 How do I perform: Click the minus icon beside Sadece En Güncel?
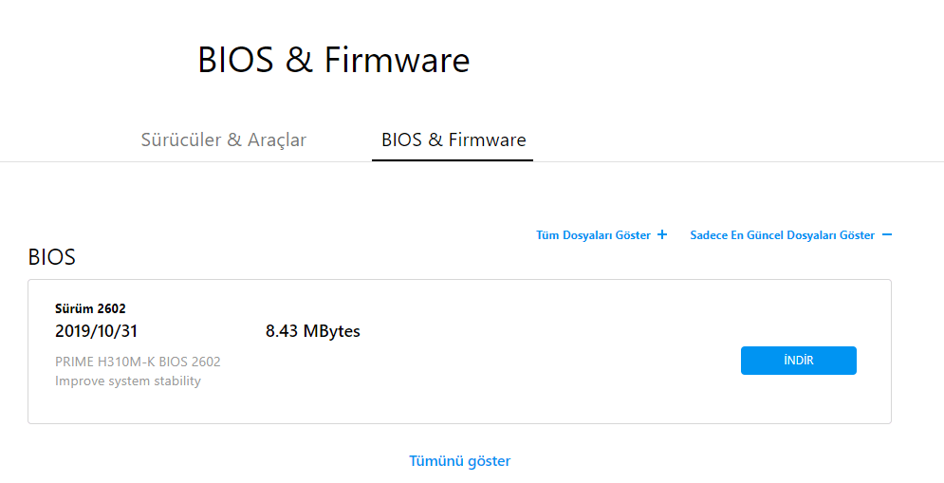click(887, 235)
